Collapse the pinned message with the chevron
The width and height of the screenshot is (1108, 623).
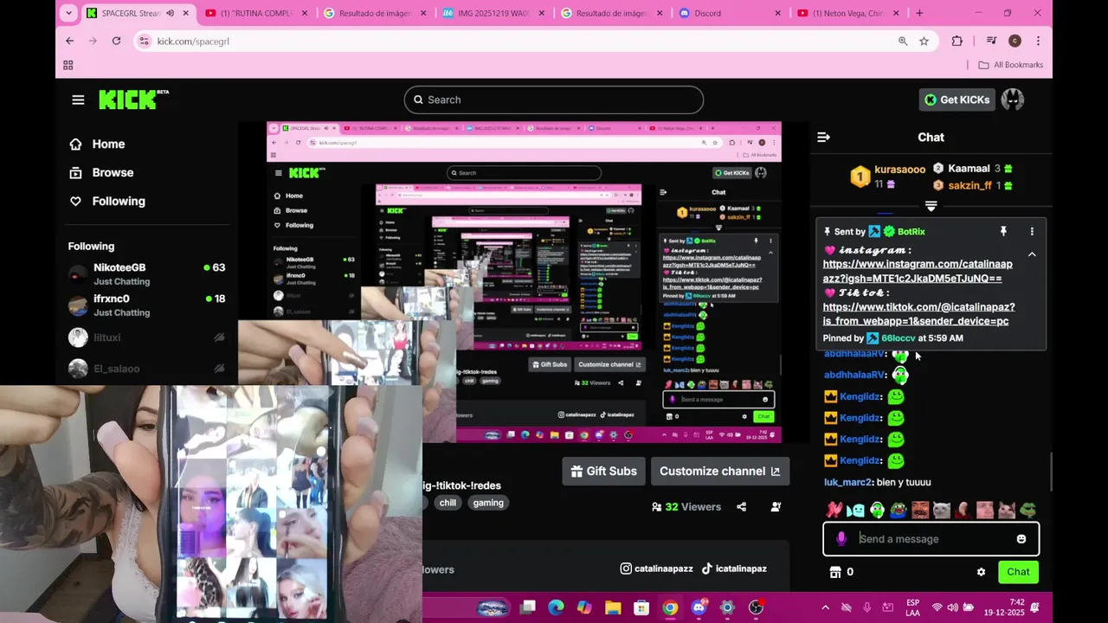coord(1032,254)
